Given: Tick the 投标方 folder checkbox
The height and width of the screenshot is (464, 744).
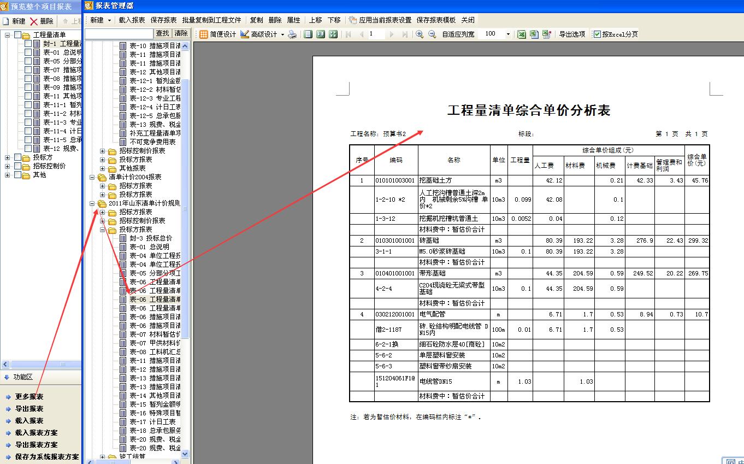Looking at the screenshot, I should (17, 157).
